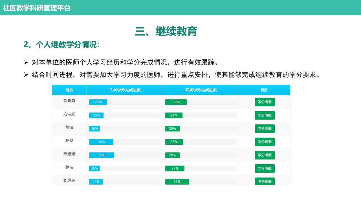This screenshot has height=203, width=361.
Task: Click the 2、个人继教学分情况 subheading
Action: coord(61,45)
